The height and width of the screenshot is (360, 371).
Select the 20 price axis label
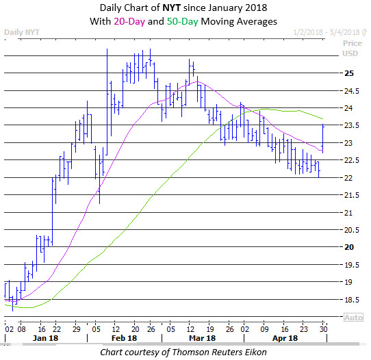coord(349,247)
